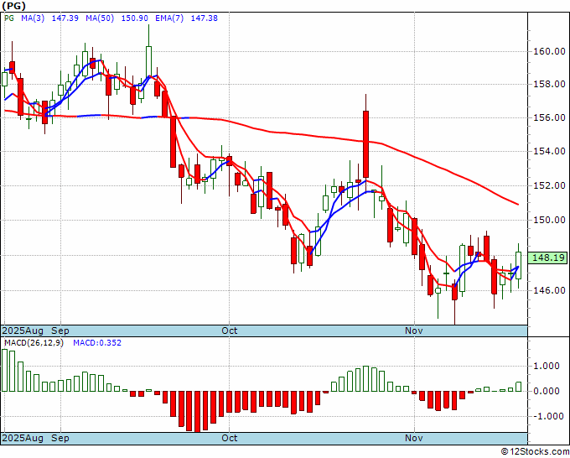The height and width of the screenshot is (458, 570).
Task: Click the 160.00 price axis label
Action: tap(549, 51)
